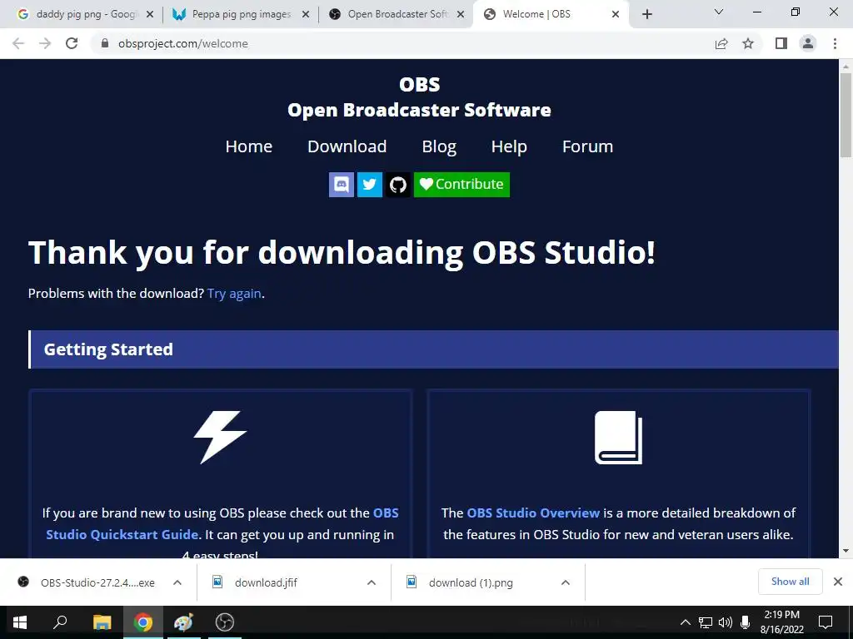Open the taskbar search magnifier
Image resolution: width=853 pixels, height=639 pixels.
tap(60, 622)
